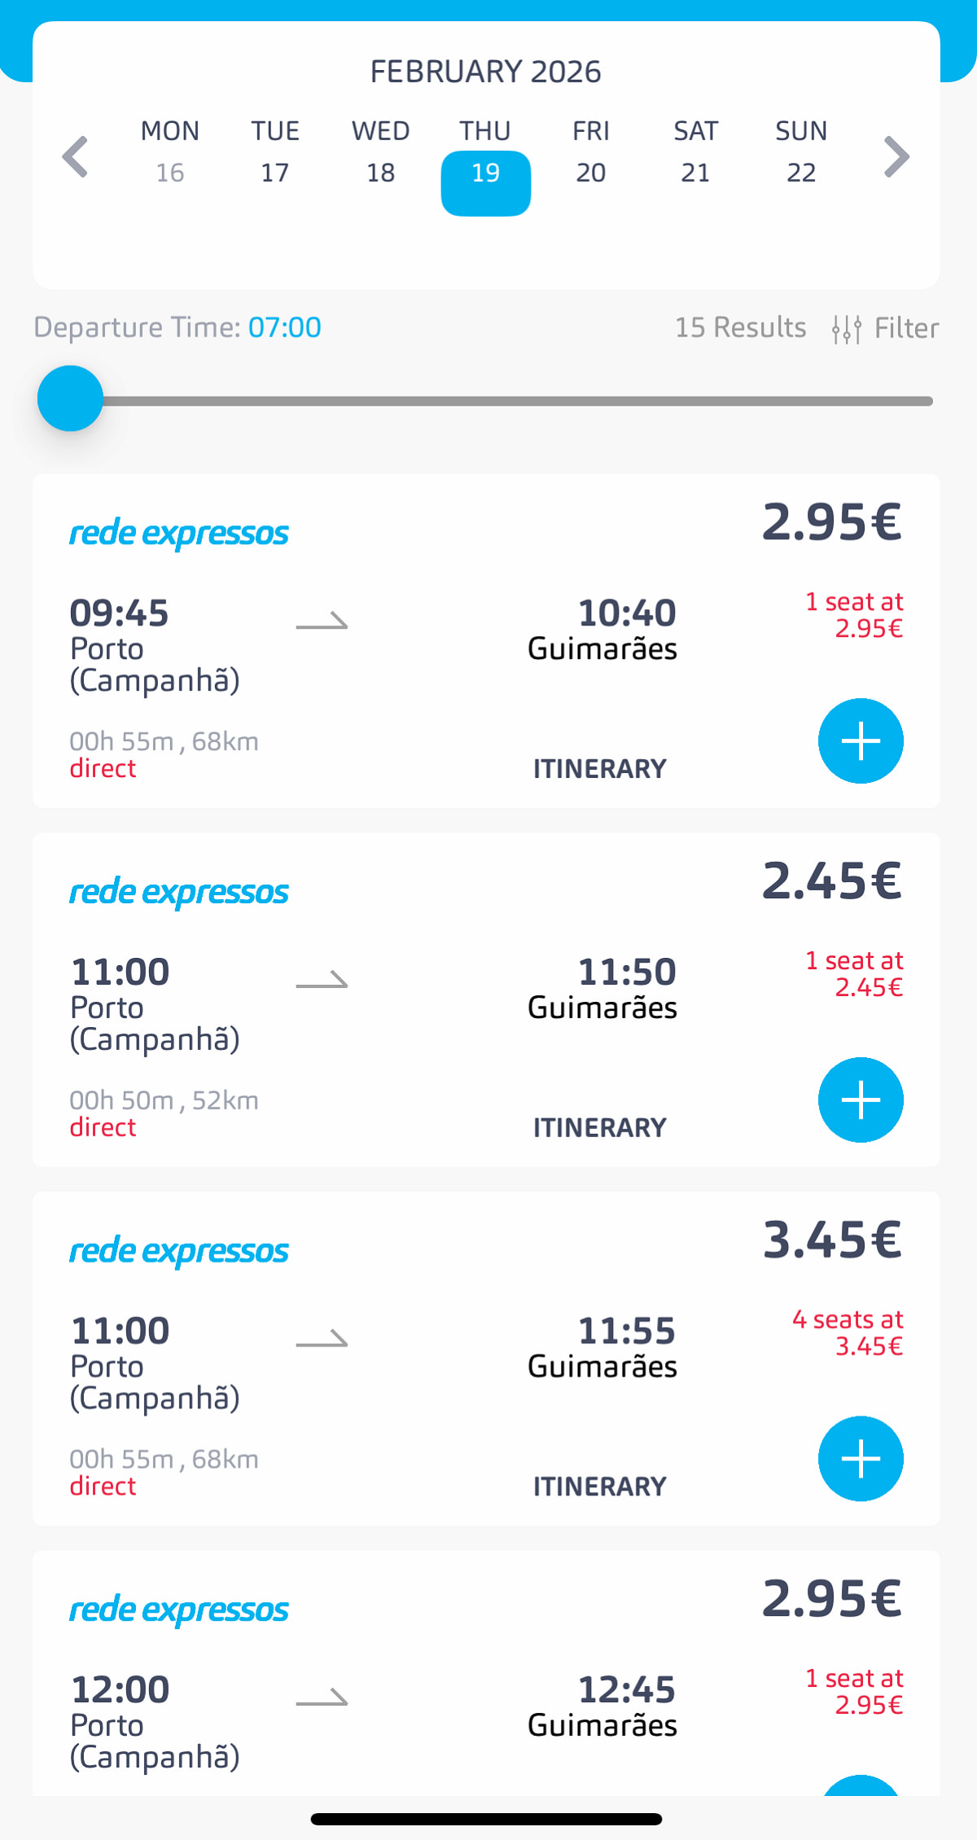Screen dimensions: 977x1840
Task: Tap the 07:00 departure time value
Action: pos(285,327)
